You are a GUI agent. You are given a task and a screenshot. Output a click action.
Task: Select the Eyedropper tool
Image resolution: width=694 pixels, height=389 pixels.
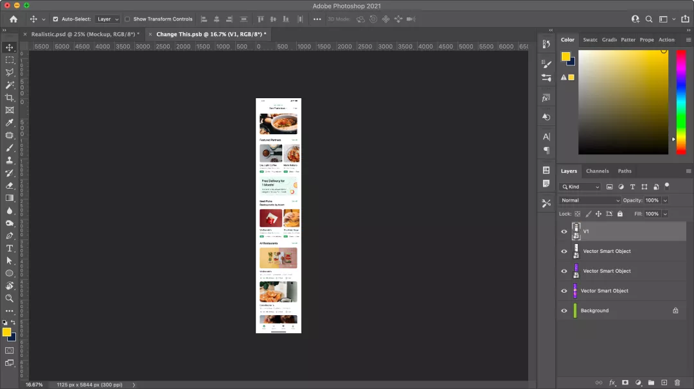(10, 123)
